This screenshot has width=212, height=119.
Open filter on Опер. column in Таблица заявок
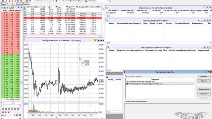140,23
